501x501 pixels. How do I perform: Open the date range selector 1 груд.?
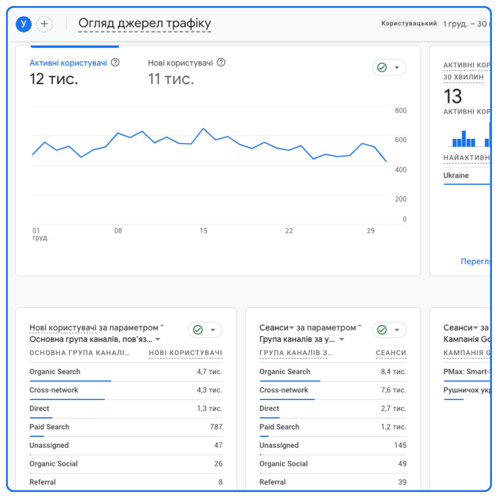click(x=465, y=24)
